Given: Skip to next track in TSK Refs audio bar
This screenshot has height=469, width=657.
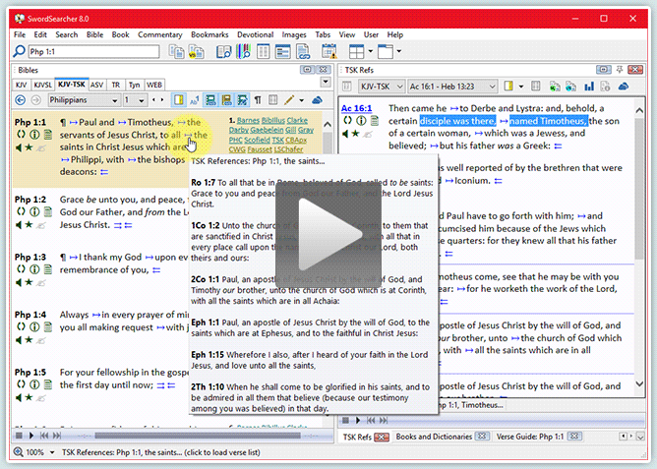Looking at the screenshot, I should pyautogui.click(x=384, y=420).
